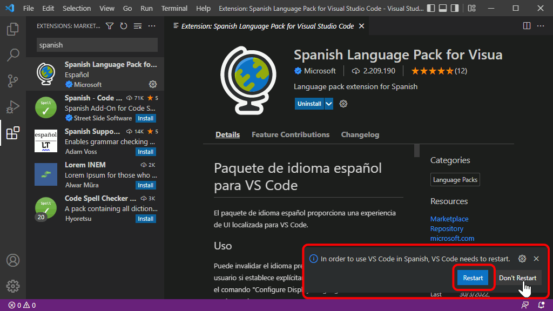
Task: Open the customize layout icon
Action: [472, 8]
